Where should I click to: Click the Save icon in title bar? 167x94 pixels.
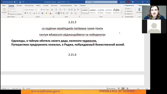click(20, 2)
